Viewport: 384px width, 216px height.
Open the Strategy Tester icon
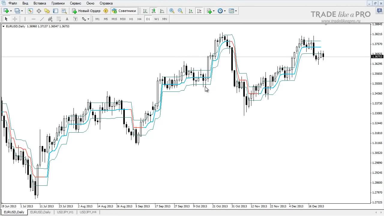click(x=64, y=11)
